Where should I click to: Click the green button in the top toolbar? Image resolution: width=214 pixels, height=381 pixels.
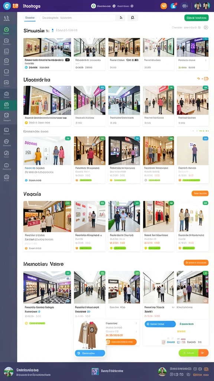pos(196,18)
